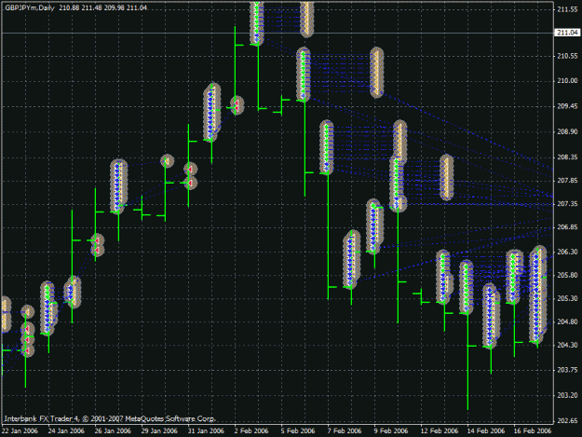
Task: Click the 22 Jan 2006 date label
Action: coord(20,430)
